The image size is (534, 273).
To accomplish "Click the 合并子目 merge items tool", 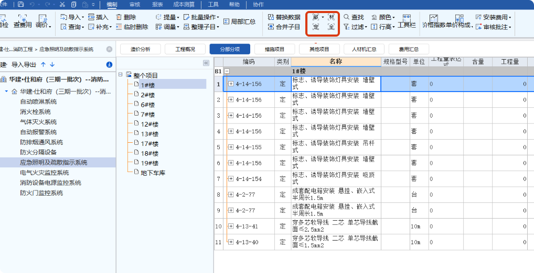I will coord(284,27).
